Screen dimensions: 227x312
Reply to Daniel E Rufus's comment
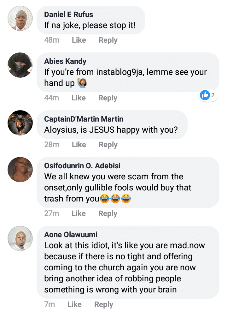(108, 40)
